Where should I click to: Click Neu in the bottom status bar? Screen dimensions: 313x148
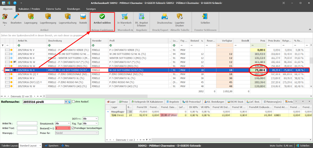tap(65, 146)
